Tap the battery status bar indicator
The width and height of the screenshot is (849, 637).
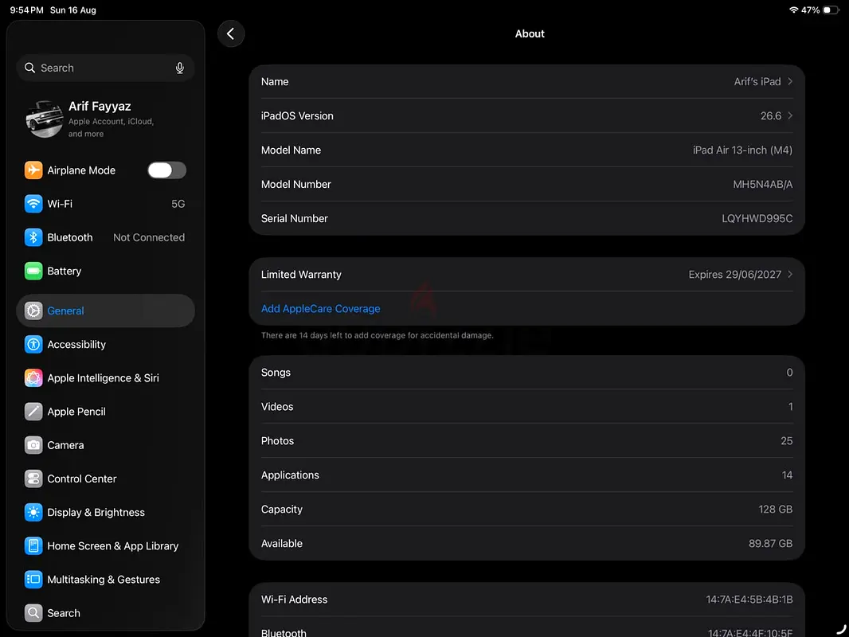click(831, 10)
